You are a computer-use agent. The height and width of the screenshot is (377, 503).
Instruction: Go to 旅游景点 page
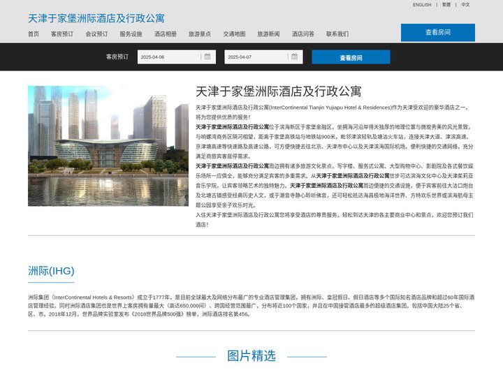[200, 34]
